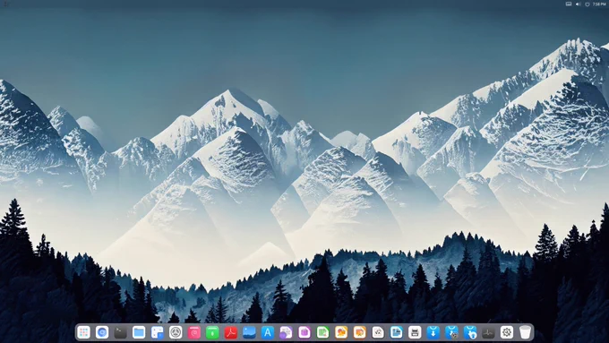Launch the green app in the dock
The height and width of the screenshot is (343, 609).
point(212,332)
